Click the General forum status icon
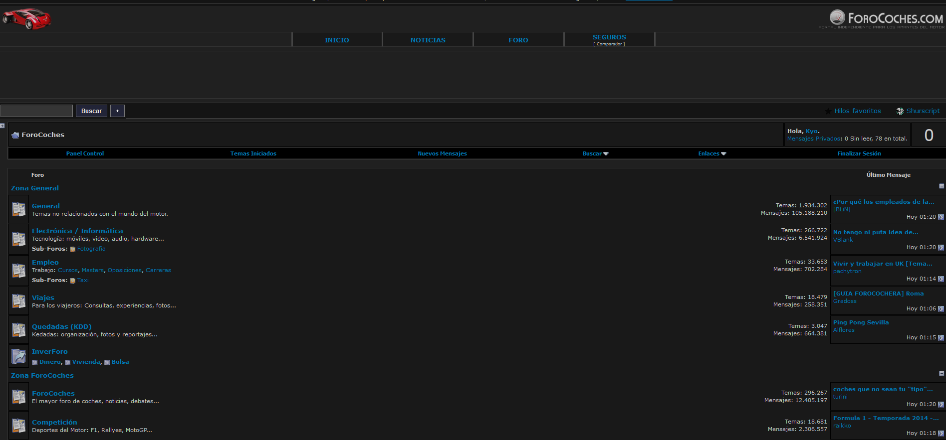This screenshot has width=946, height=440. [19, 209]
